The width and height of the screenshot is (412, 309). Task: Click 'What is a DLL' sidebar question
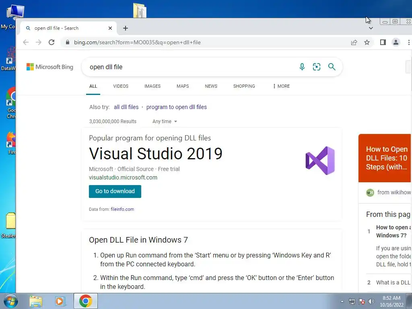pyautogui.click(x=393, y=282)
